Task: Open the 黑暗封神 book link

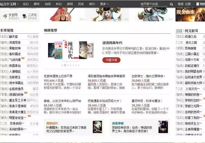Action: point(15,48)
